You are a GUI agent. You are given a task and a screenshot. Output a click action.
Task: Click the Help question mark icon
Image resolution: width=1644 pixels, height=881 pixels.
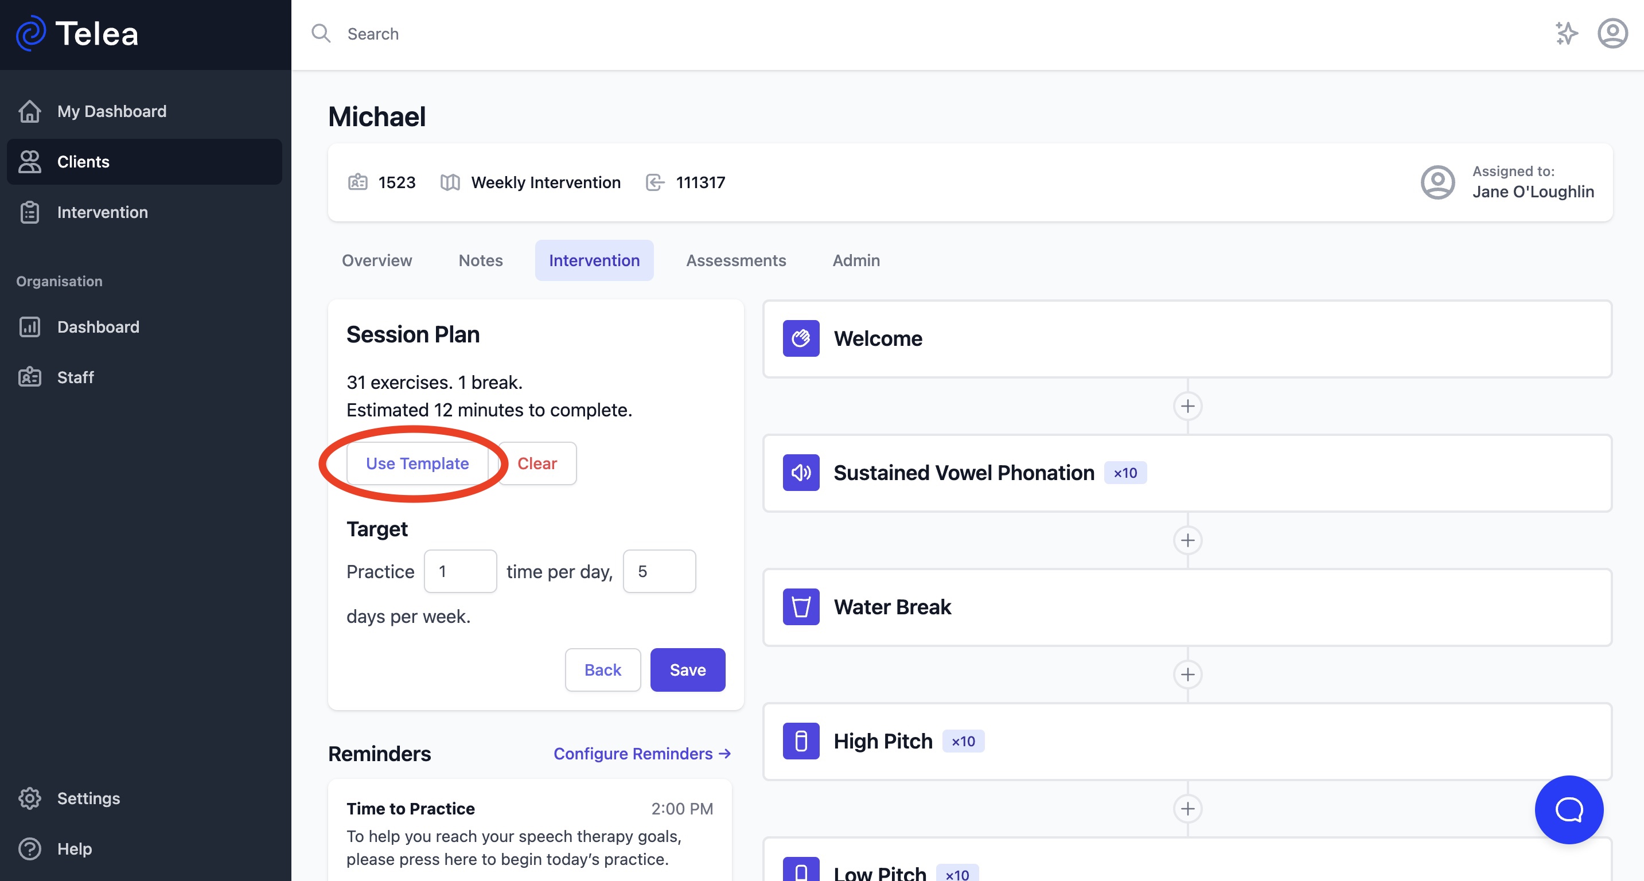30,848
